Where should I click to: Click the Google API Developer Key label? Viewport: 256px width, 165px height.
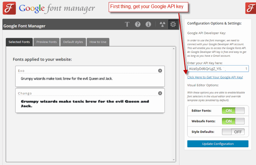(x=207, y=33)
